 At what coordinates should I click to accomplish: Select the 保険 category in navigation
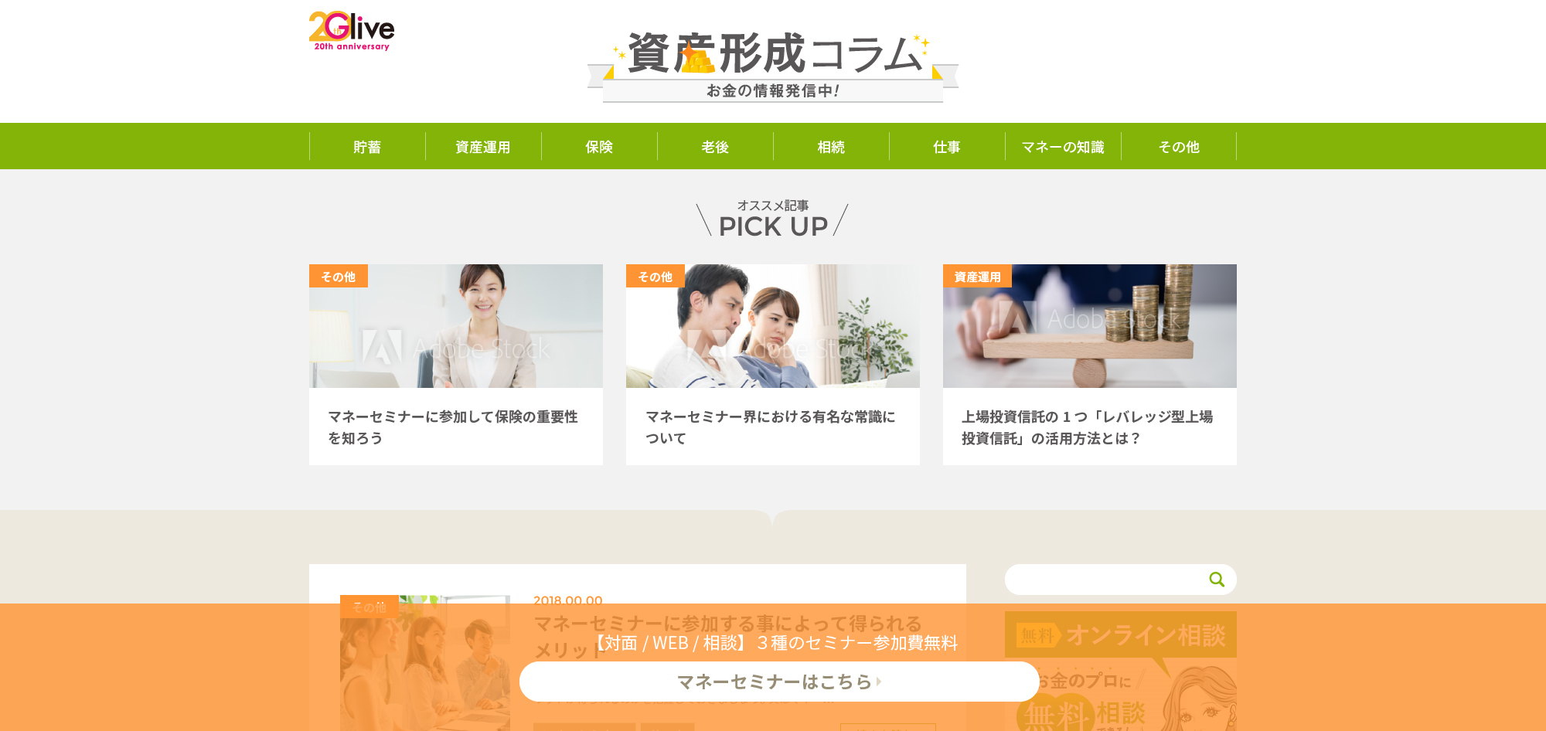pos(599,147)
